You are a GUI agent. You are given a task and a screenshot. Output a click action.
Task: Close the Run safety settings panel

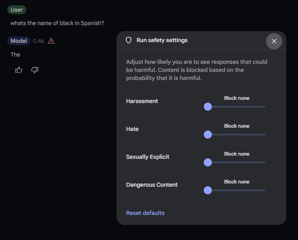click(x=274, y=41)
